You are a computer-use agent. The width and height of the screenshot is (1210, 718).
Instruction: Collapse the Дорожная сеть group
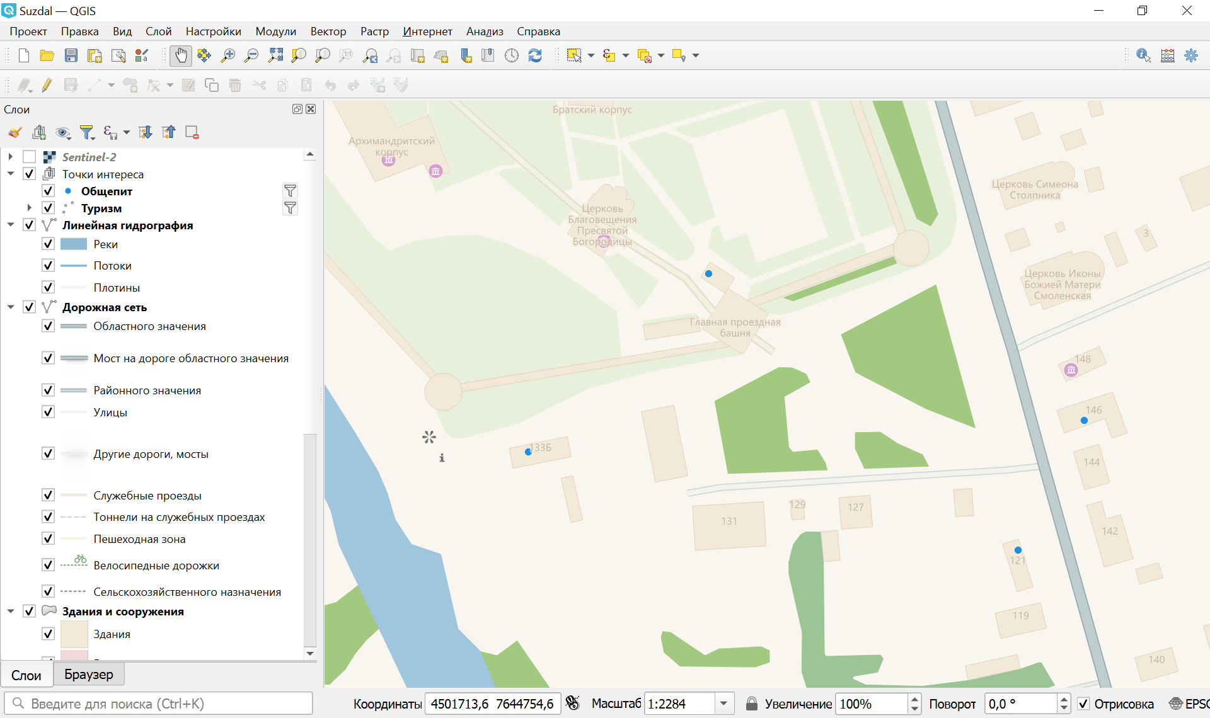coord(11,307)
